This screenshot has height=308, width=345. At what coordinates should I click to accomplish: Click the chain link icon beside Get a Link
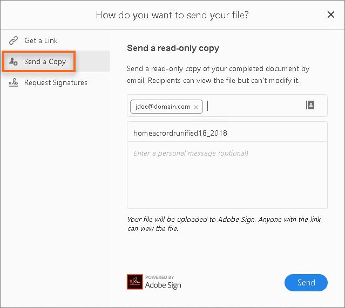(13, 40)
